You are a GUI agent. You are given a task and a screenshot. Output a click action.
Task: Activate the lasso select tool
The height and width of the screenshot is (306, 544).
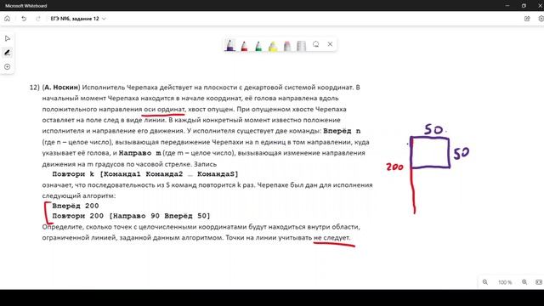(315, 44)
